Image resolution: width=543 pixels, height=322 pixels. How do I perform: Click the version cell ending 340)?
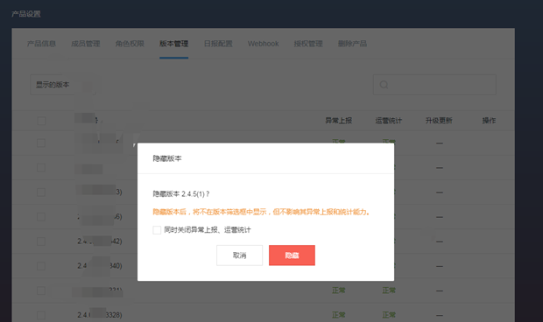pyautogui.click(x=100, y=266)
